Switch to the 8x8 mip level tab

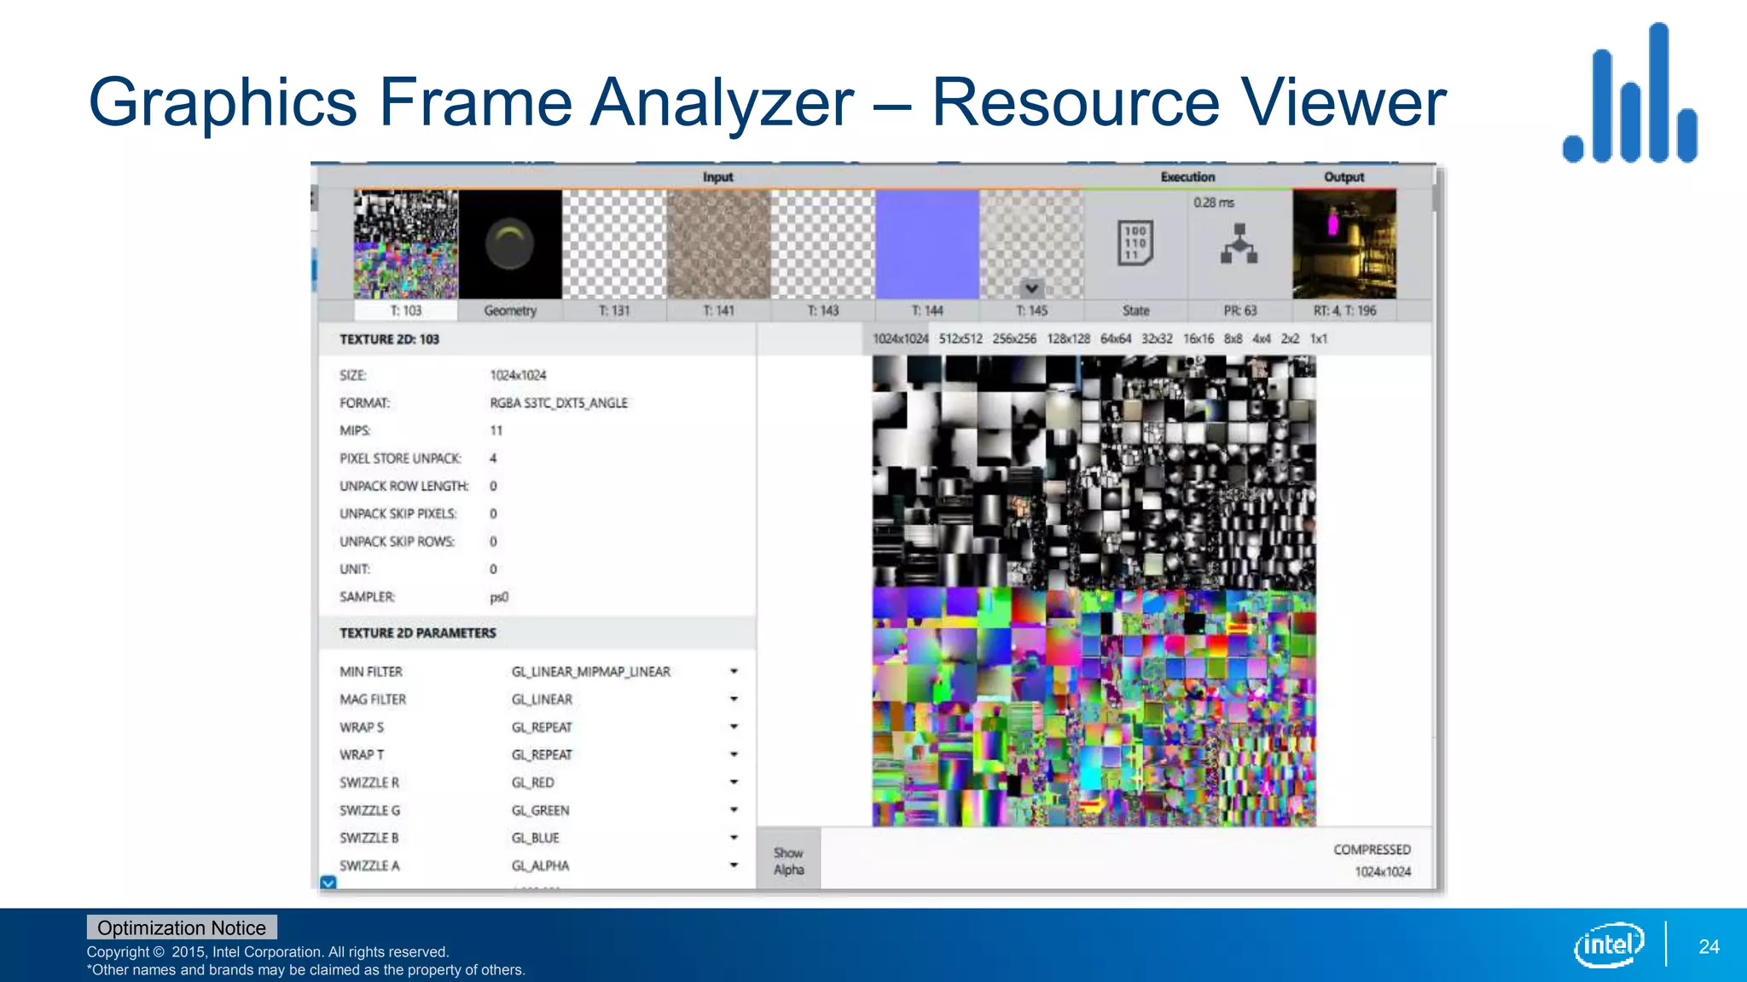click(1233, 339)
